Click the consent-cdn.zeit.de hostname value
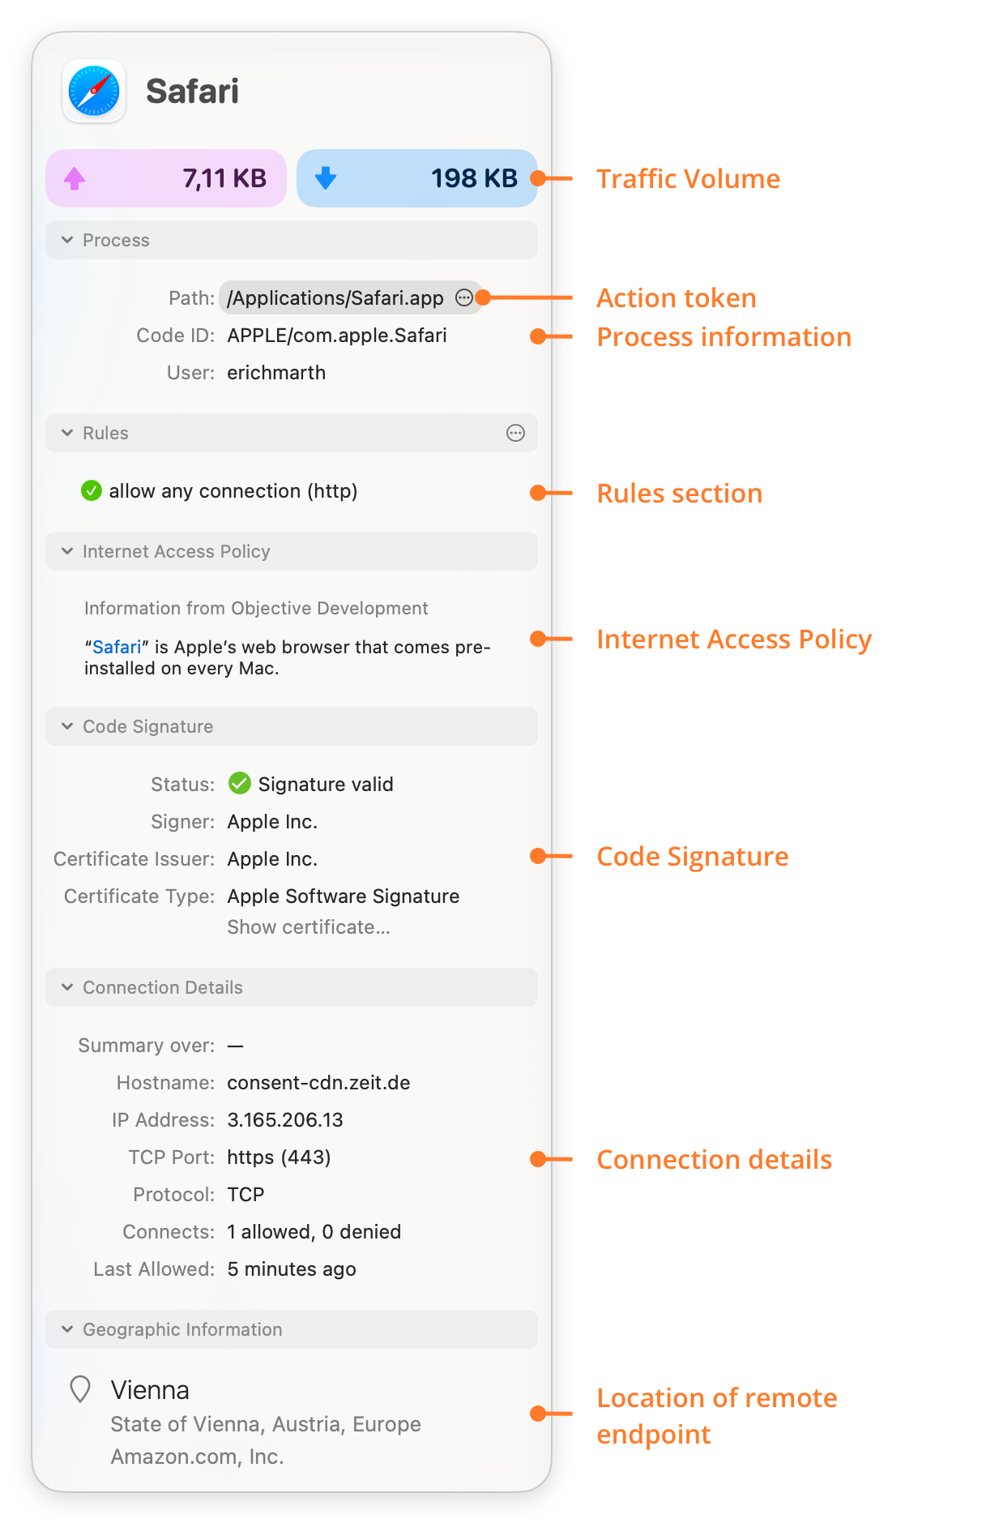Image resolution: width=982 pixels, height=1523 pixels. point(318,1083)
